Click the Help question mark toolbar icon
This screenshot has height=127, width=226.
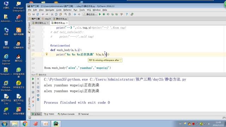pyautogui.click(x=127, y=14)
